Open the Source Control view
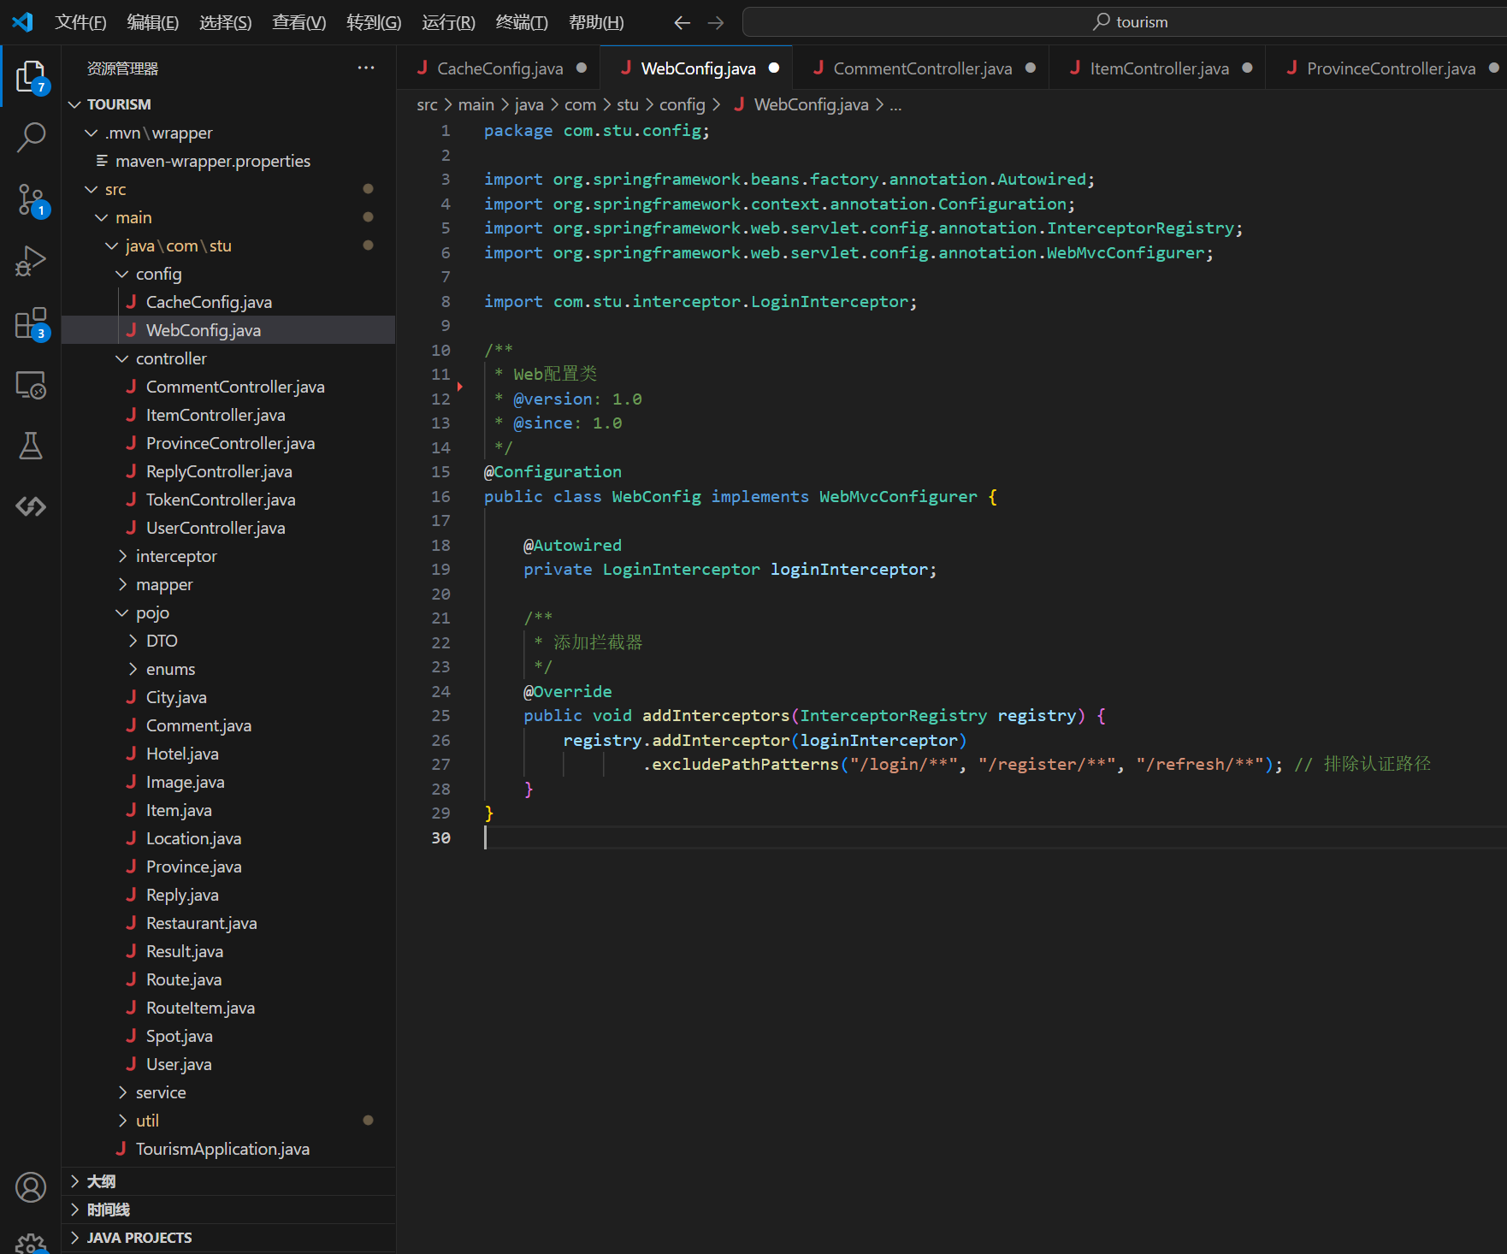The height and width of the screenshot is (1254, 1507). tap(31, 199)
